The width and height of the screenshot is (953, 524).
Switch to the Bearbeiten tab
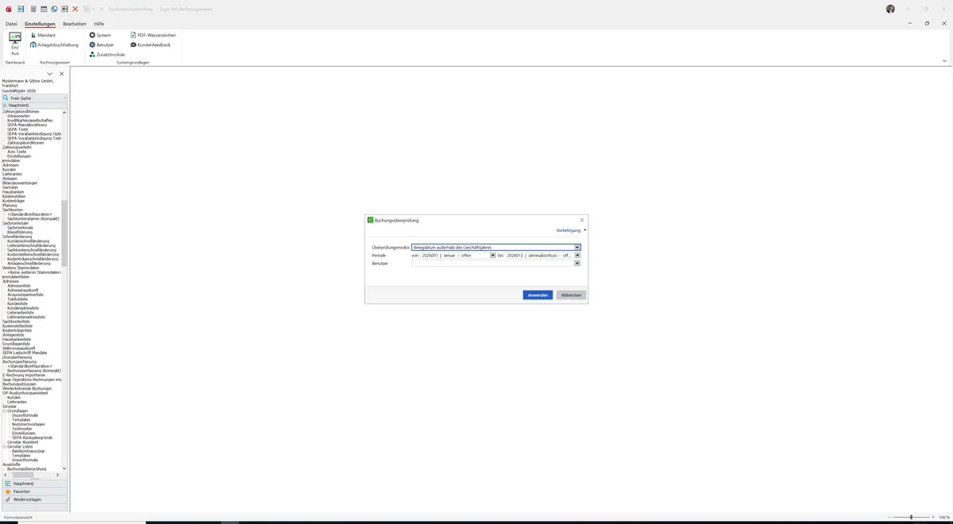(75, 24)
